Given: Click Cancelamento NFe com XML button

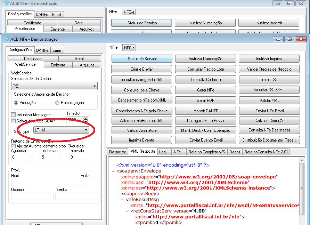Looking at the screenshot, I should [142, 100].
